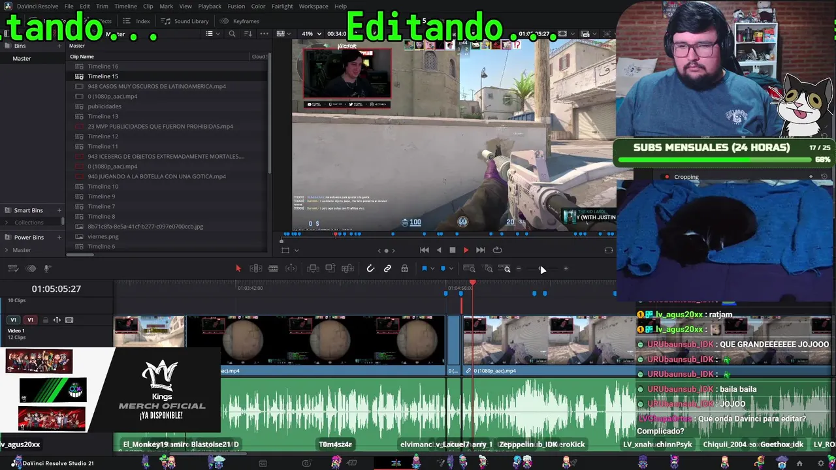This screenshot has width=836, height=470.
Task: Add a Power Bin with plus icon
Action: pos(59,237)
